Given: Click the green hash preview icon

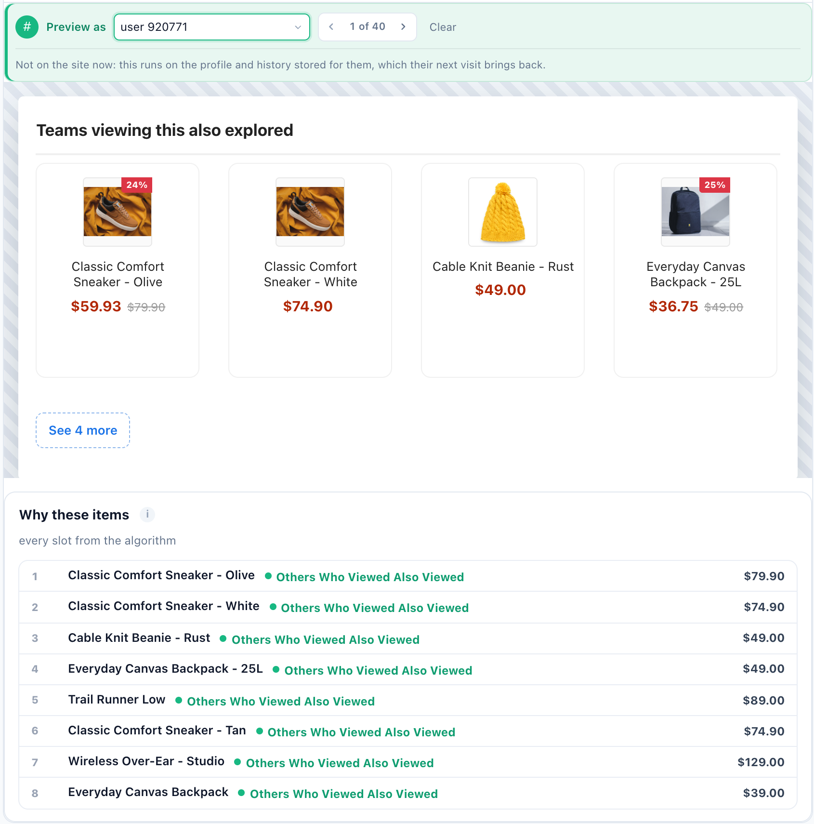Looking at the screenshot, I should tap(27, 27).
